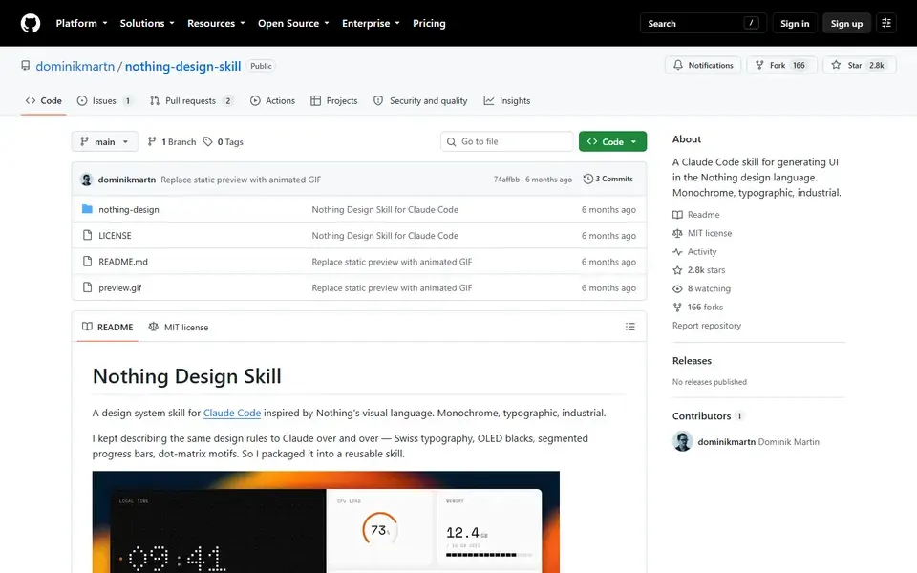This screenshot has height=573, width=917.
Task: Click the nothing-design folder icon
Action: click(x=87, y=209)
